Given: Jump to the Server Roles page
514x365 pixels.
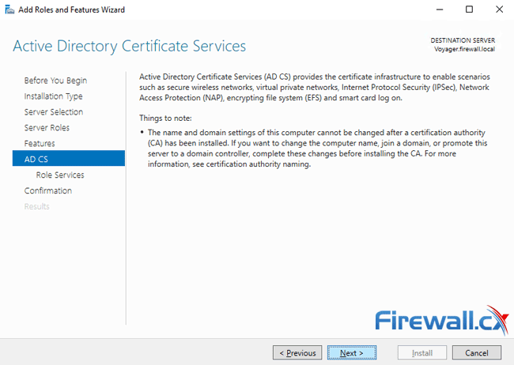Looking at the screenshot, I should coord(47,128).
